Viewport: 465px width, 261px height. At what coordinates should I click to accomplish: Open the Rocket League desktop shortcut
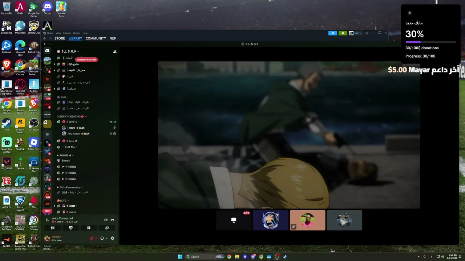click(20, 203)
